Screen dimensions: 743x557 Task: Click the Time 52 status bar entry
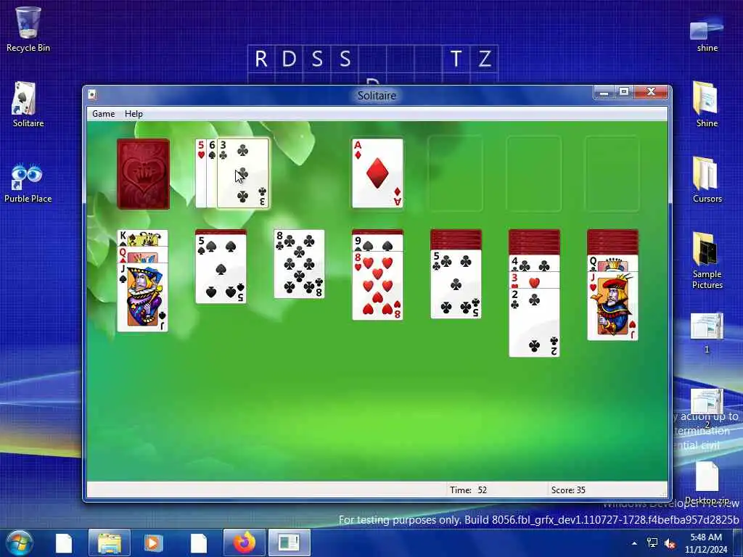469,490
